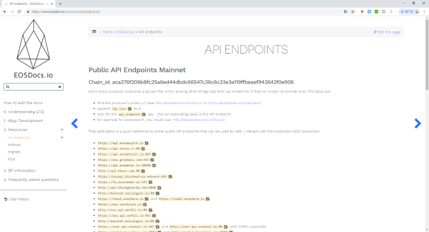Expand 4. Frequently asked questions section

click(31, 179)
